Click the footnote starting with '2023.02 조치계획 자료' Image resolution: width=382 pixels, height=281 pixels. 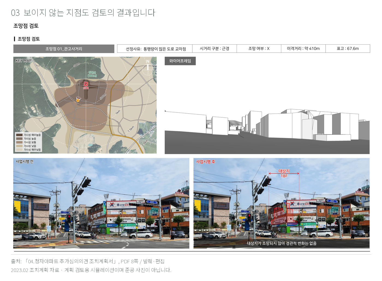click(x=91, y=270)
